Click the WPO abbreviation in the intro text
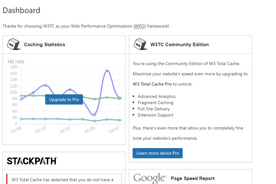Screen dimensions: 276x184 point(140,26)
